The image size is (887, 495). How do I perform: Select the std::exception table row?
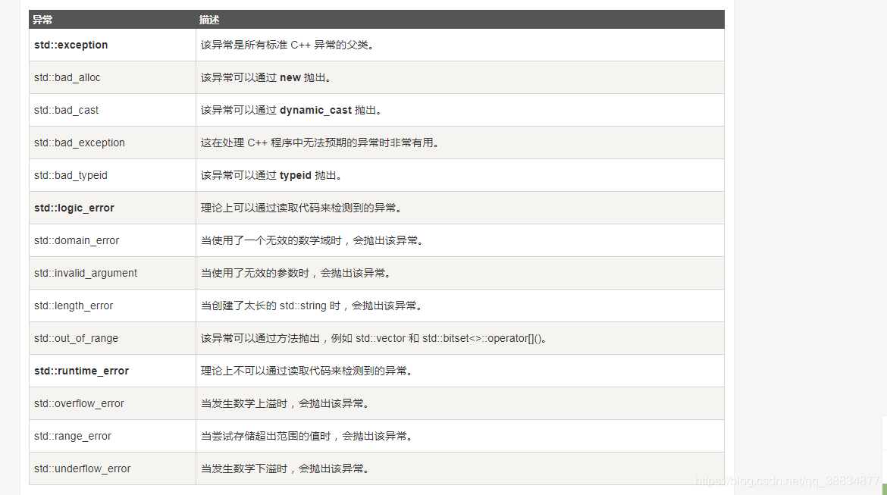pos(71,45)
